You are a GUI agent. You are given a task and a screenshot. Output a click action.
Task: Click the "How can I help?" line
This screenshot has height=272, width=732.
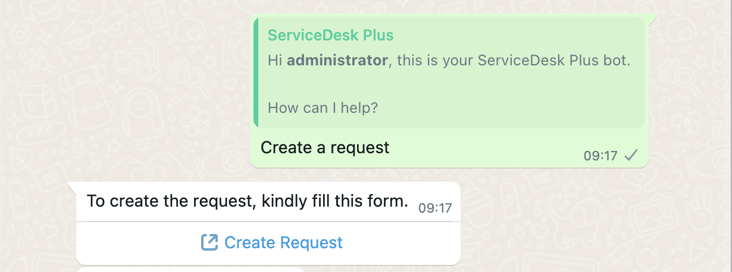pos(323,108)
